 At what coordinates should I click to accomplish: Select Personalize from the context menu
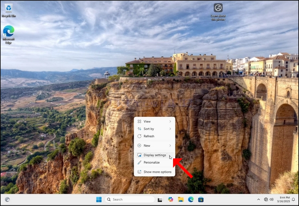point(154,162)
